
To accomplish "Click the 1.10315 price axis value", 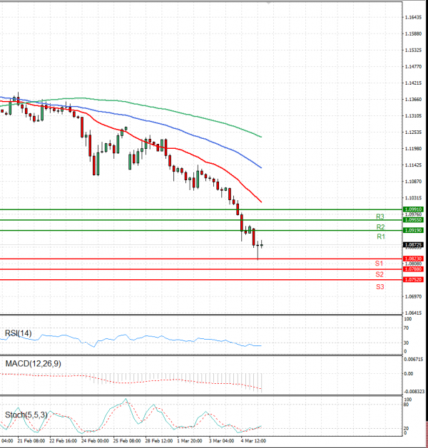I will (414, 198).
